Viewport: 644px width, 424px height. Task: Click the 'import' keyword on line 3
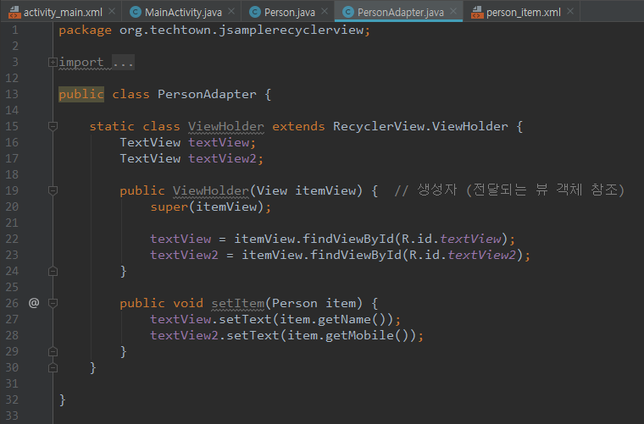[80, 63]
